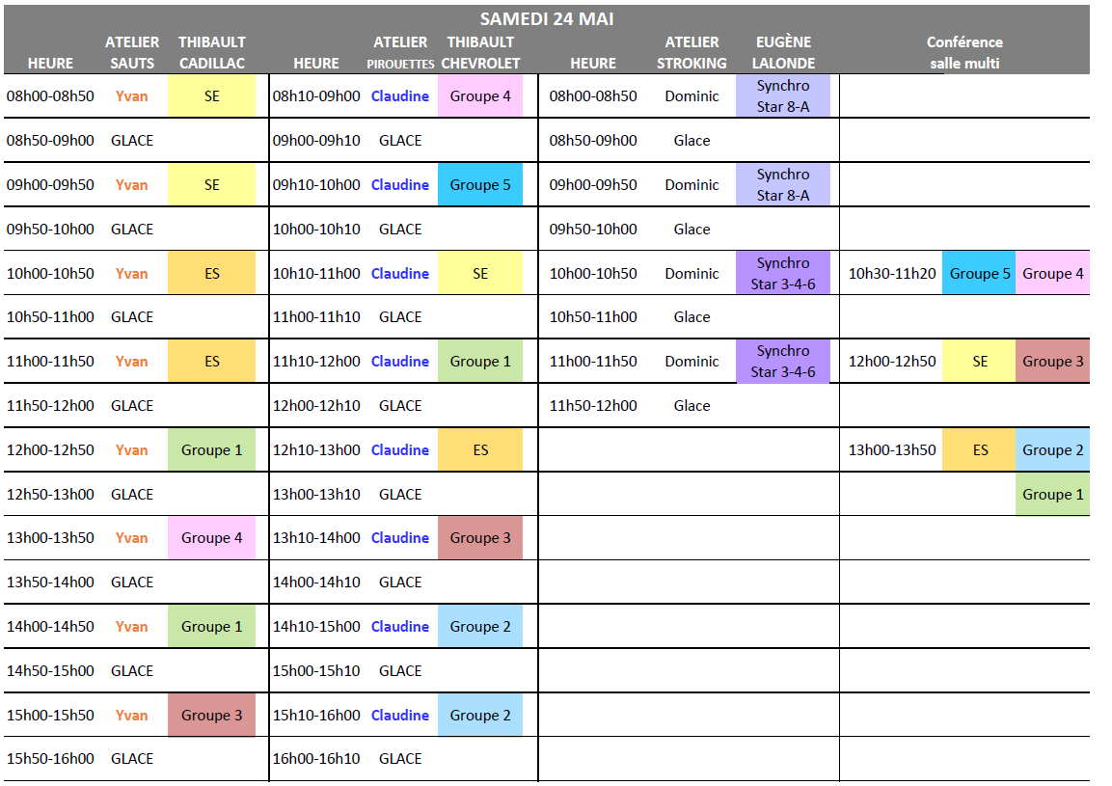
Task: Select the Conférence salle multi header
Action: point(964,52)
